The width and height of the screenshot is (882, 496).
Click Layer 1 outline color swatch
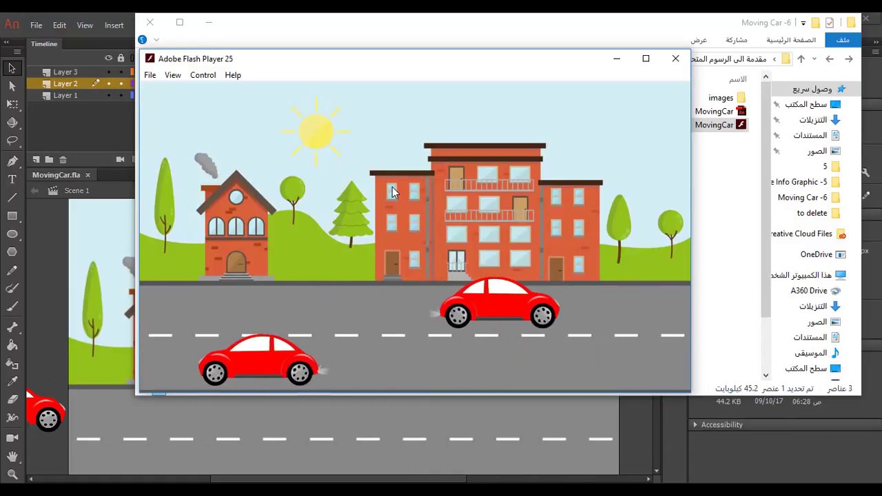tap(132, 95)
